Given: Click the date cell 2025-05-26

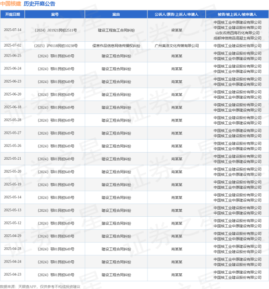Looking at the screenshot, I should click(x=13, y=146).
